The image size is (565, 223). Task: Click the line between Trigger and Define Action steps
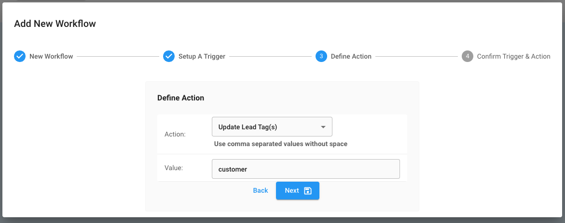pyautogui.click(x=270, y=57)
